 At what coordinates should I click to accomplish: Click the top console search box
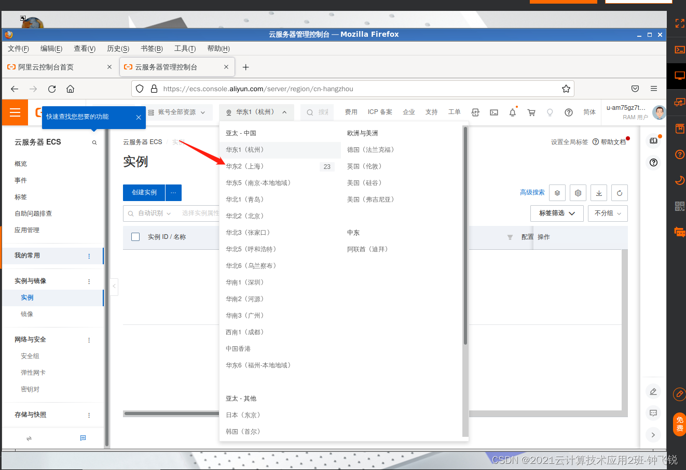click(x=317, y=112)
